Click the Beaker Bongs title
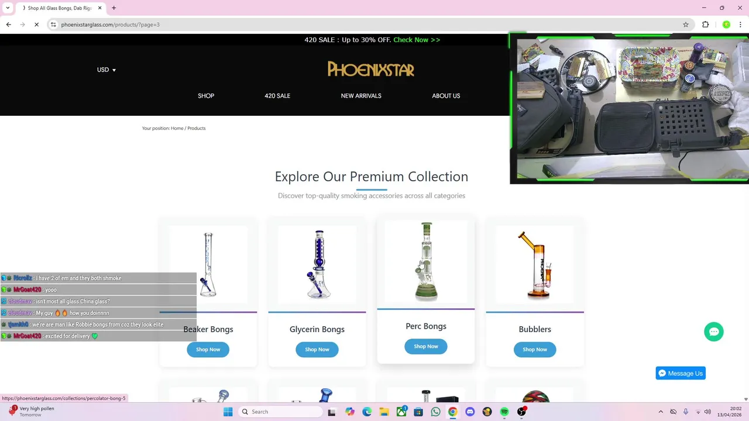749x421 pixels. (x=208, y=329)
